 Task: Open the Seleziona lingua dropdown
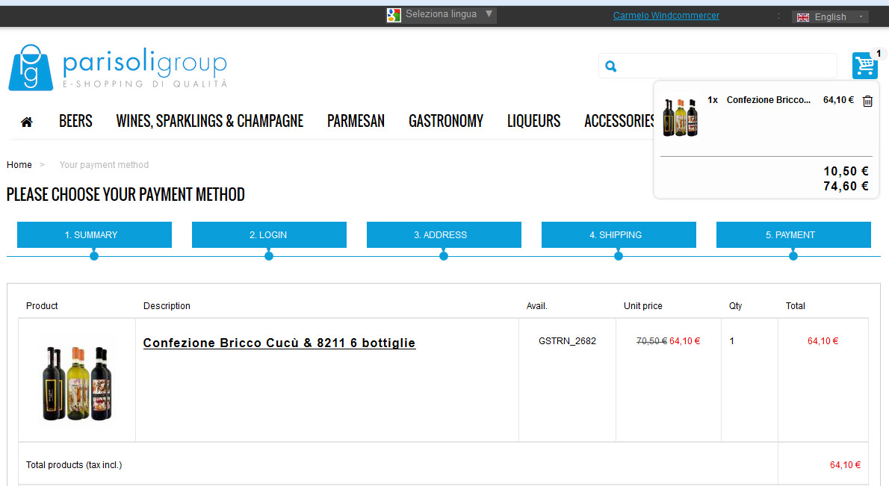(441, 15)
